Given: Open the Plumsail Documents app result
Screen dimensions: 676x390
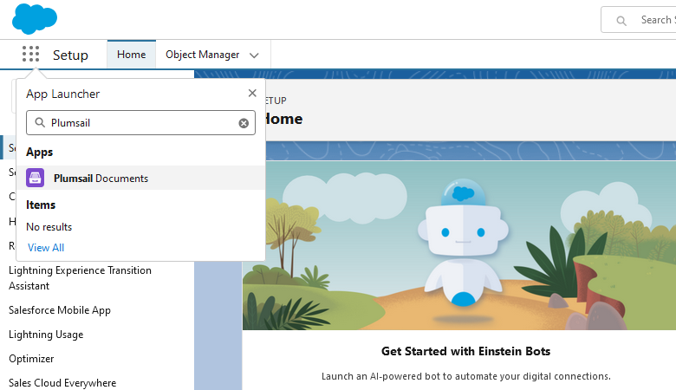Looking at the screenshot, I should point(140,178).
